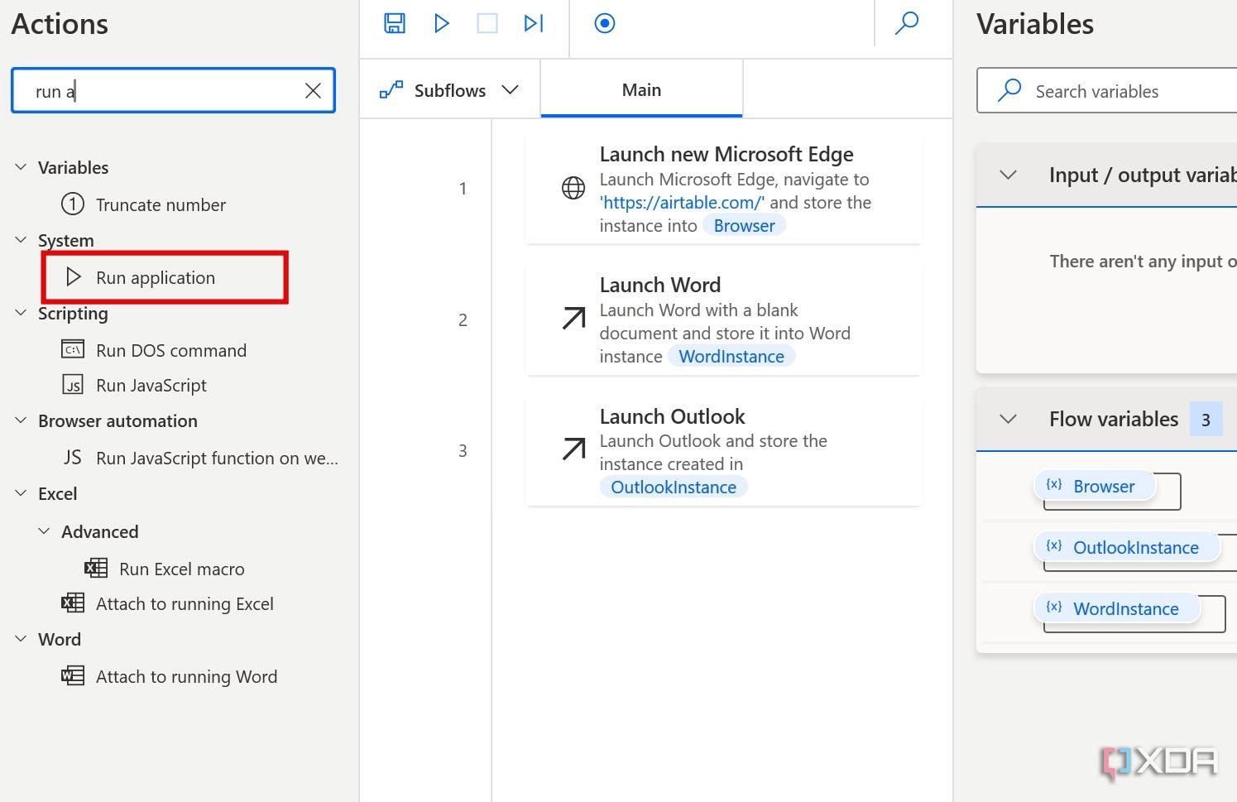Open flow search with the magnifier icon
This screenshot has height=802, width=1237.
(907, 23)
